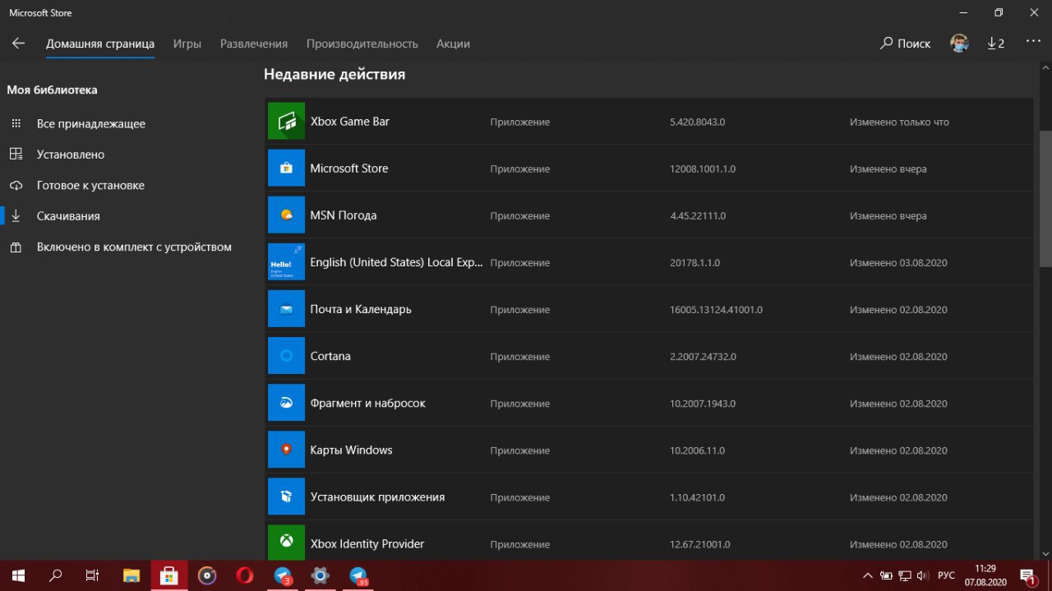The image size is (1052, 591).
Task: Open taskbar search magnifier
Action: [56, 575]
